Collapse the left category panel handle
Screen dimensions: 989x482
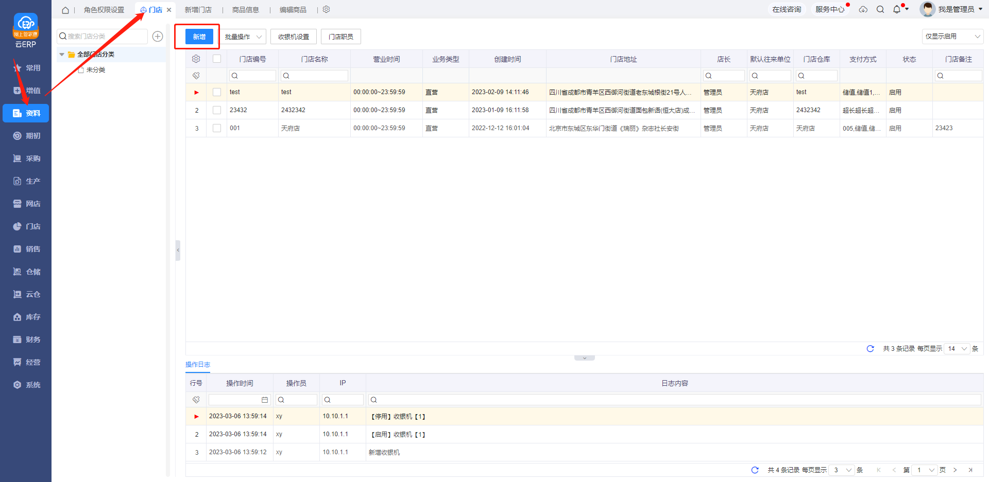tap(178, 251)
